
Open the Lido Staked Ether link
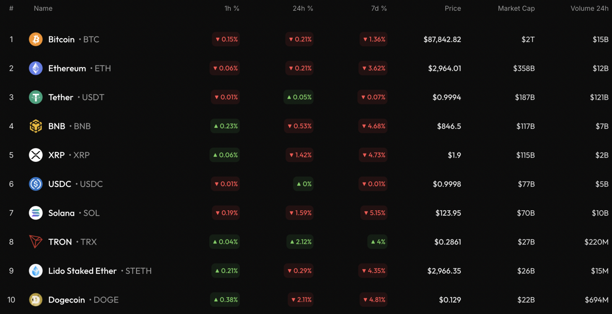pos(82,271)
